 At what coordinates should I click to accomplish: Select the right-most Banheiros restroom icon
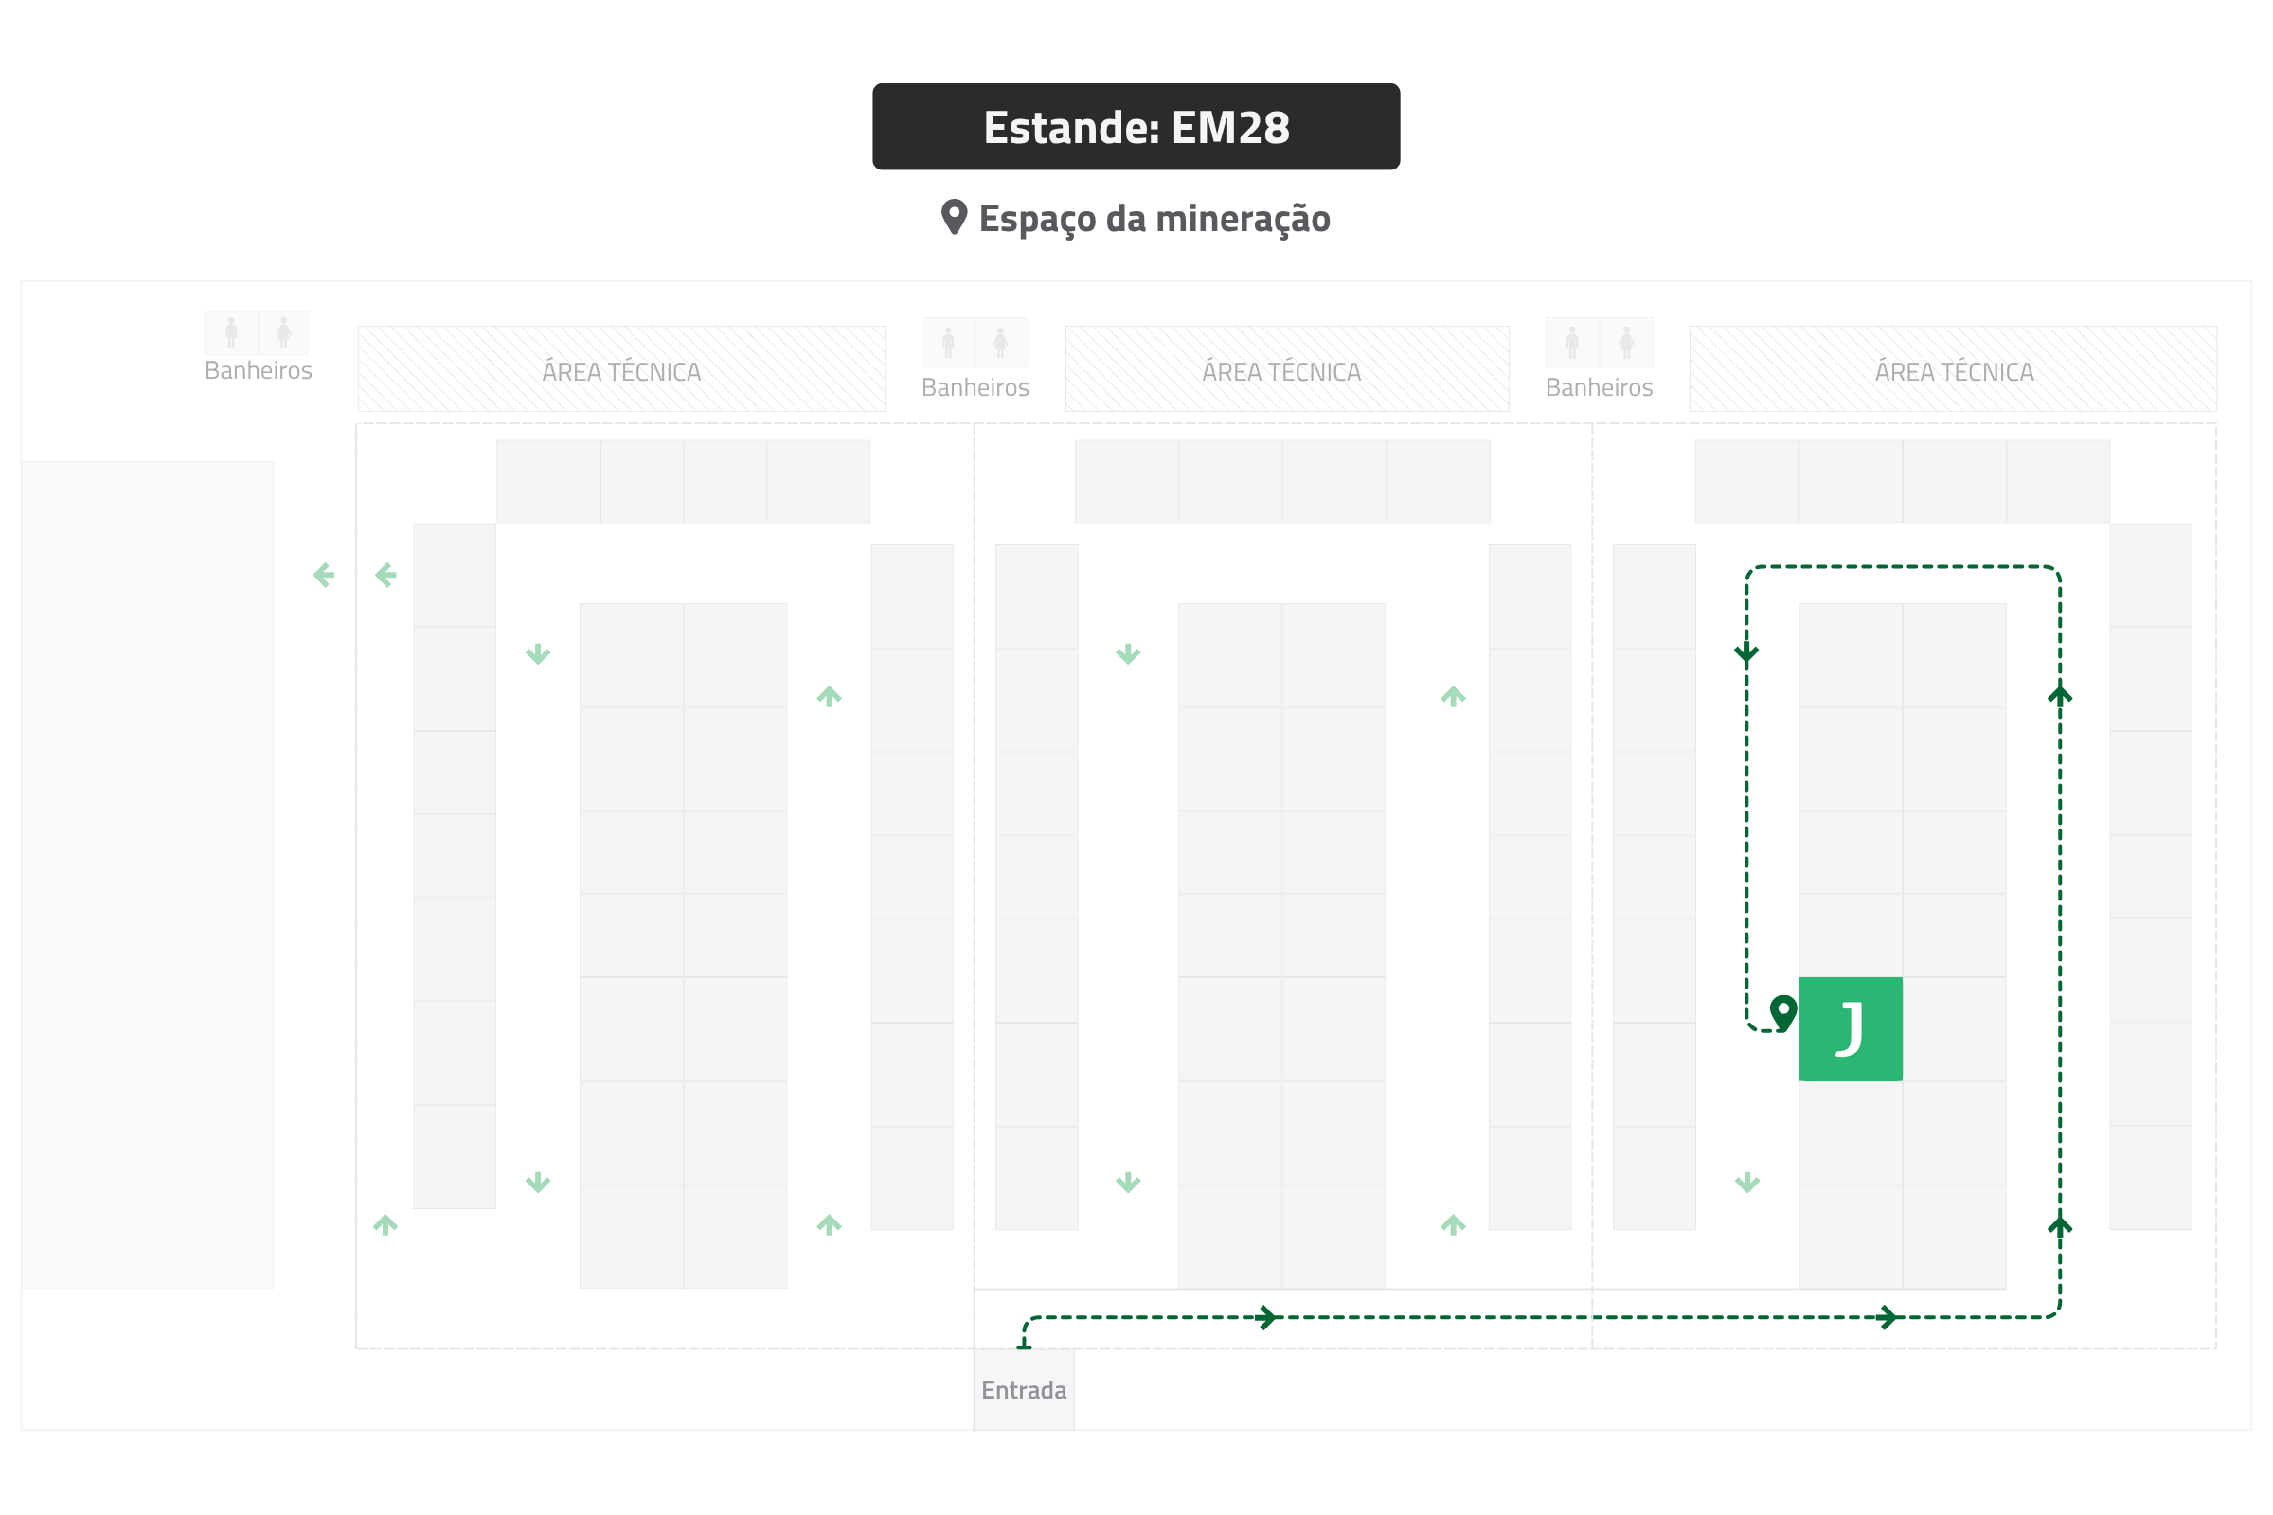pos(1599,342)
